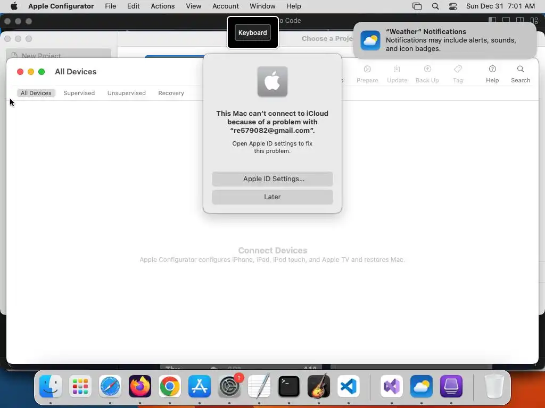This screenshot has width=545, height=408.
Task: Close the All Devices window
Action: 20,72
